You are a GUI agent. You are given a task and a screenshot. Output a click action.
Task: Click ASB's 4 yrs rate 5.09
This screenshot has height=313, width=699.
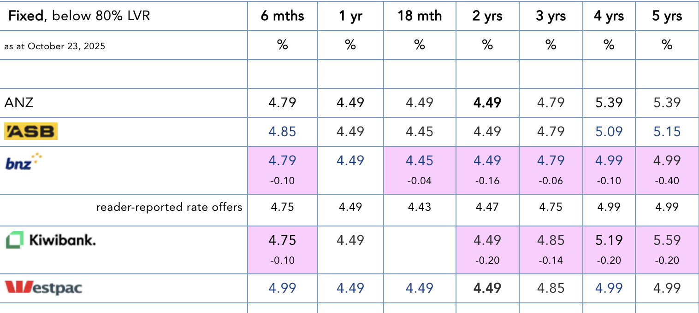(x=609, y=132)
